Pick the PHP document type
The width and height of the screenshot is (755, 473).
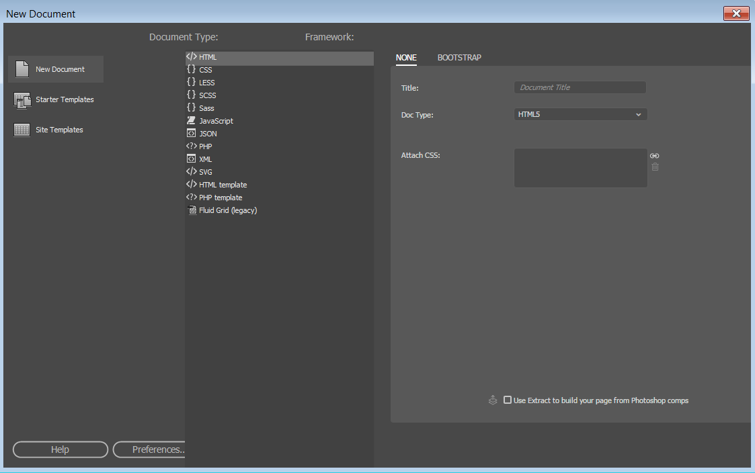[x=204, y=146]
